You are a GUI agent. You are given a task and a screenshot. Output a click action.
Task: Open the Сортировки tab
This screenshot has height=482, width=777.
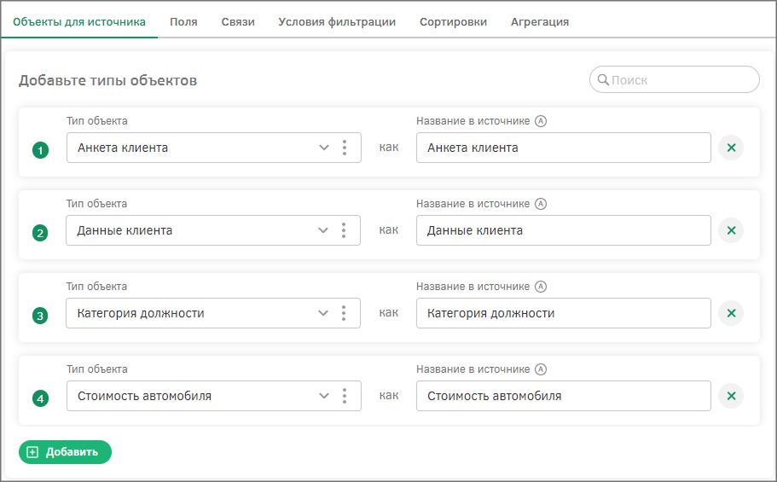[453, 22]
